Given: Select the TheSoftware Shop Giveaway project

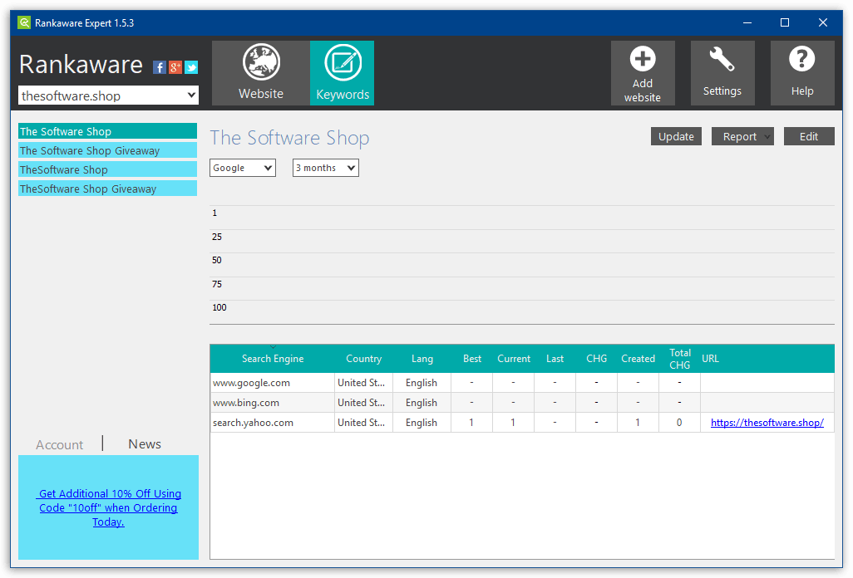Looking at the screenshot, I should tap(107, 189).
